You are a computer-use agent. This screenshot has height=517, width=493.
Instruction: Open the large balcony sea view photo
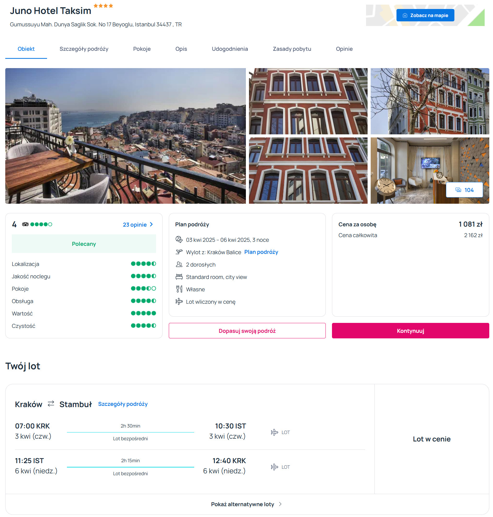(x=125, y=136)
